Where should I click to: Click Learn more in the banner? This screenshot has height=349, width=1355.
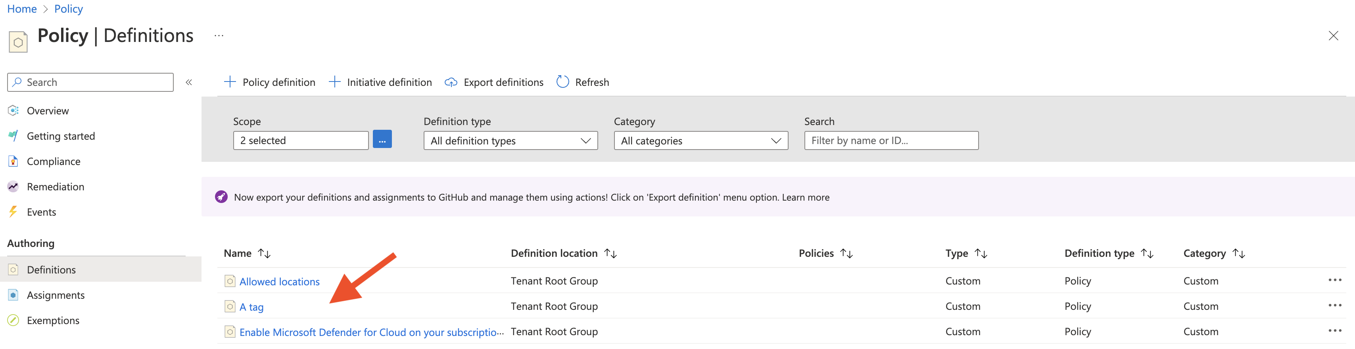click(805, 197)
